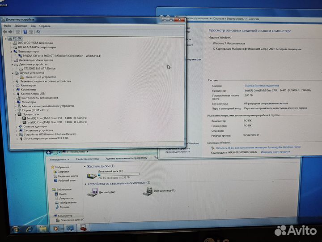Select the first Intel Core2 Duo E4400 entry
Screen dimensions: 322x242
pyautogui.click(x=57, y=118)
